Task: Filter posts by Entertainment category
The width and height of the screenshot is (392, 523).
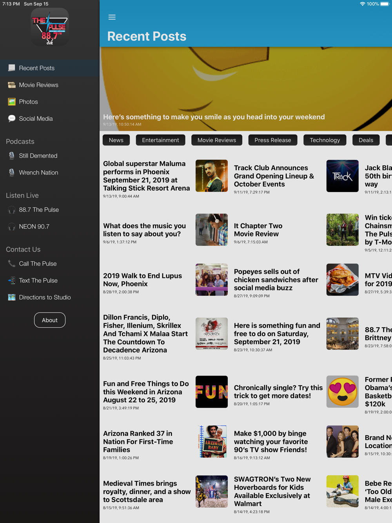Action: click(x=160, y=140)
